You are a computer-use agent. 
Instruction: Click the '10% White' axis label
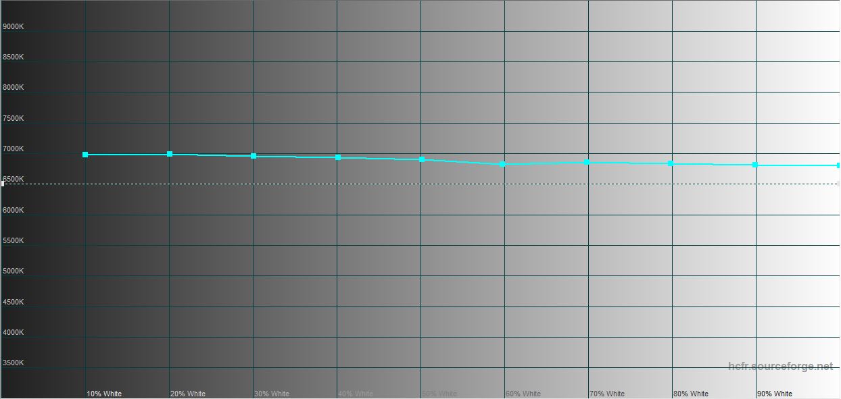104,394
